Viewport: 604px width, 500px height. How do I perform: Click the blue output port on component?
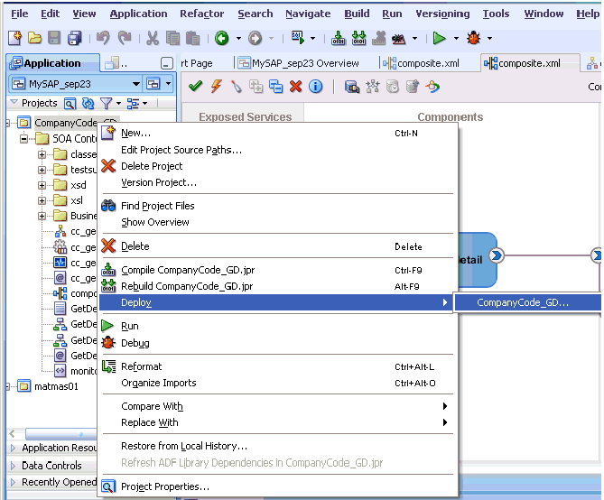tap(497, 255)
